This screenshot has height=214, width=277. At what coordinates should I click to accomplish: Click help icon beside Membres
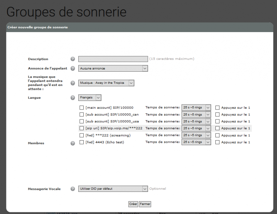(73, 143)
